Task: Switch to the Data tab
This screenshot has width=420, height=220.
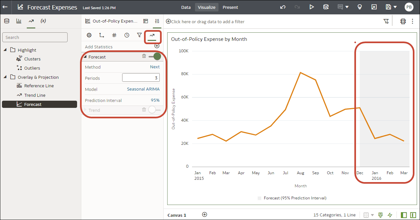Action: (x=186, y=7)
